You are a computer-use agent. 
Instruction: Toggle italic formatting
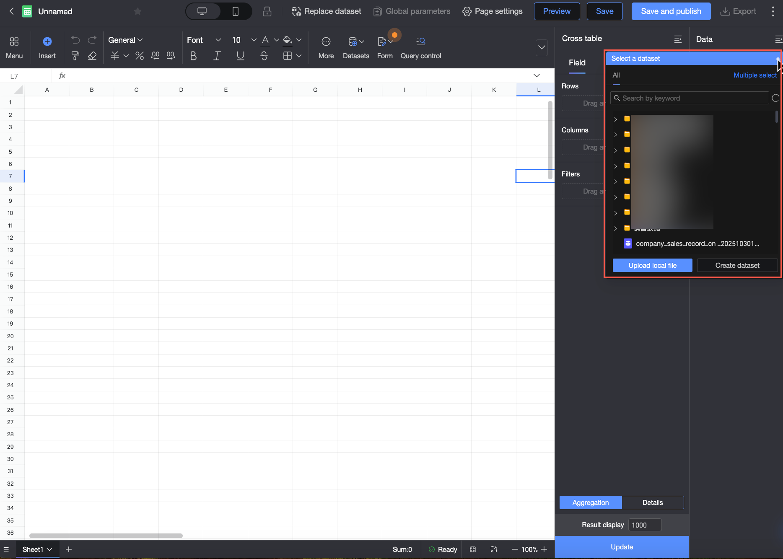[x=217, y=56]
